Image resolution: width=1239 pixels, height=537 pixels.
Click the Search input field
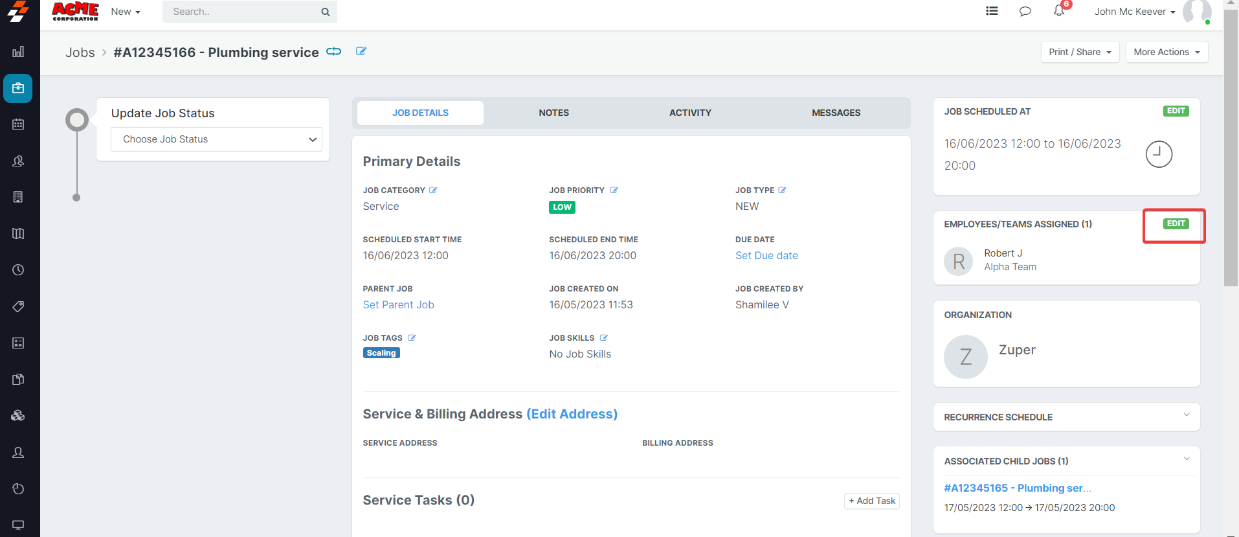(x=243, y=12)
